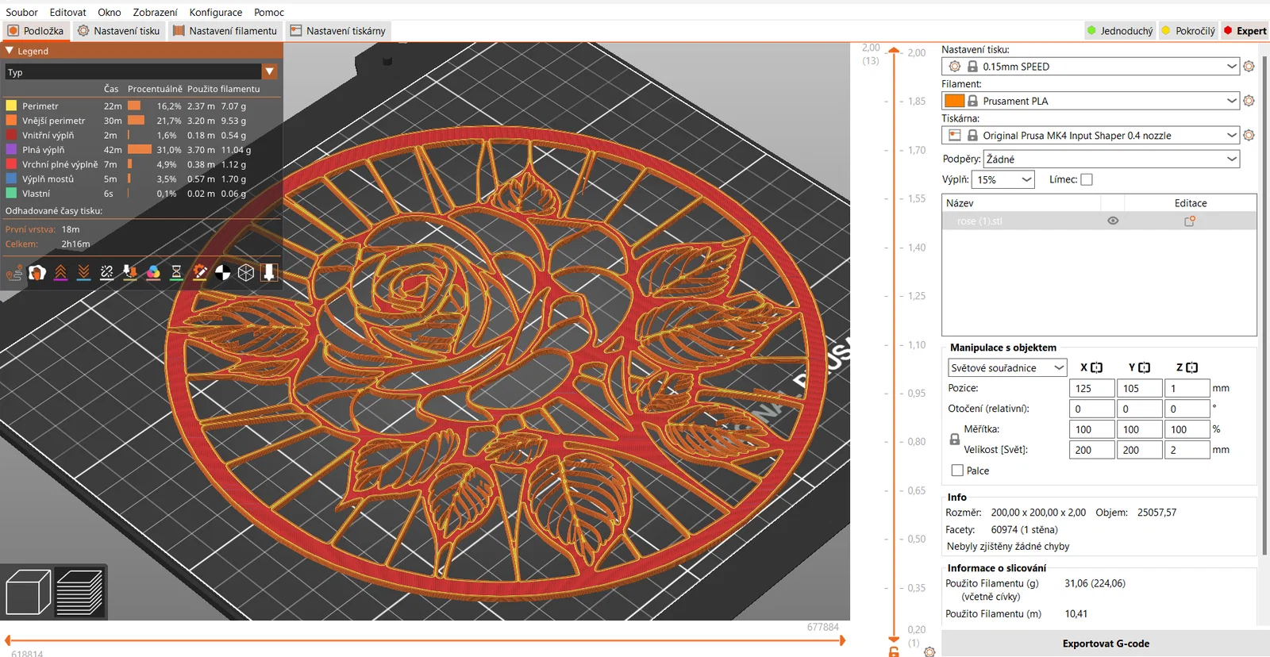Toggle center of gravity marker icon

click(223, 273)
